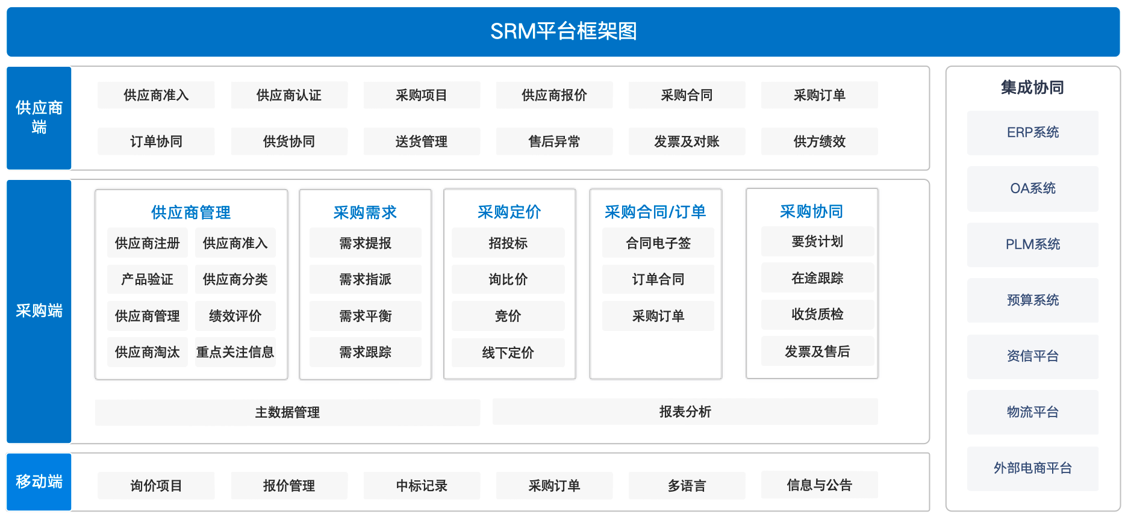Open 供应商准入 in the 供应商端 row
This screenshot has height=526, width=1125.
[156, 95]
